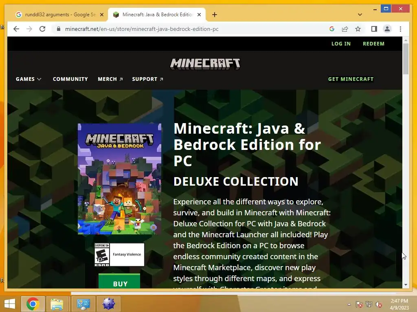
Task: Click the scrollbar down arrow
Action: pos(406,285)
